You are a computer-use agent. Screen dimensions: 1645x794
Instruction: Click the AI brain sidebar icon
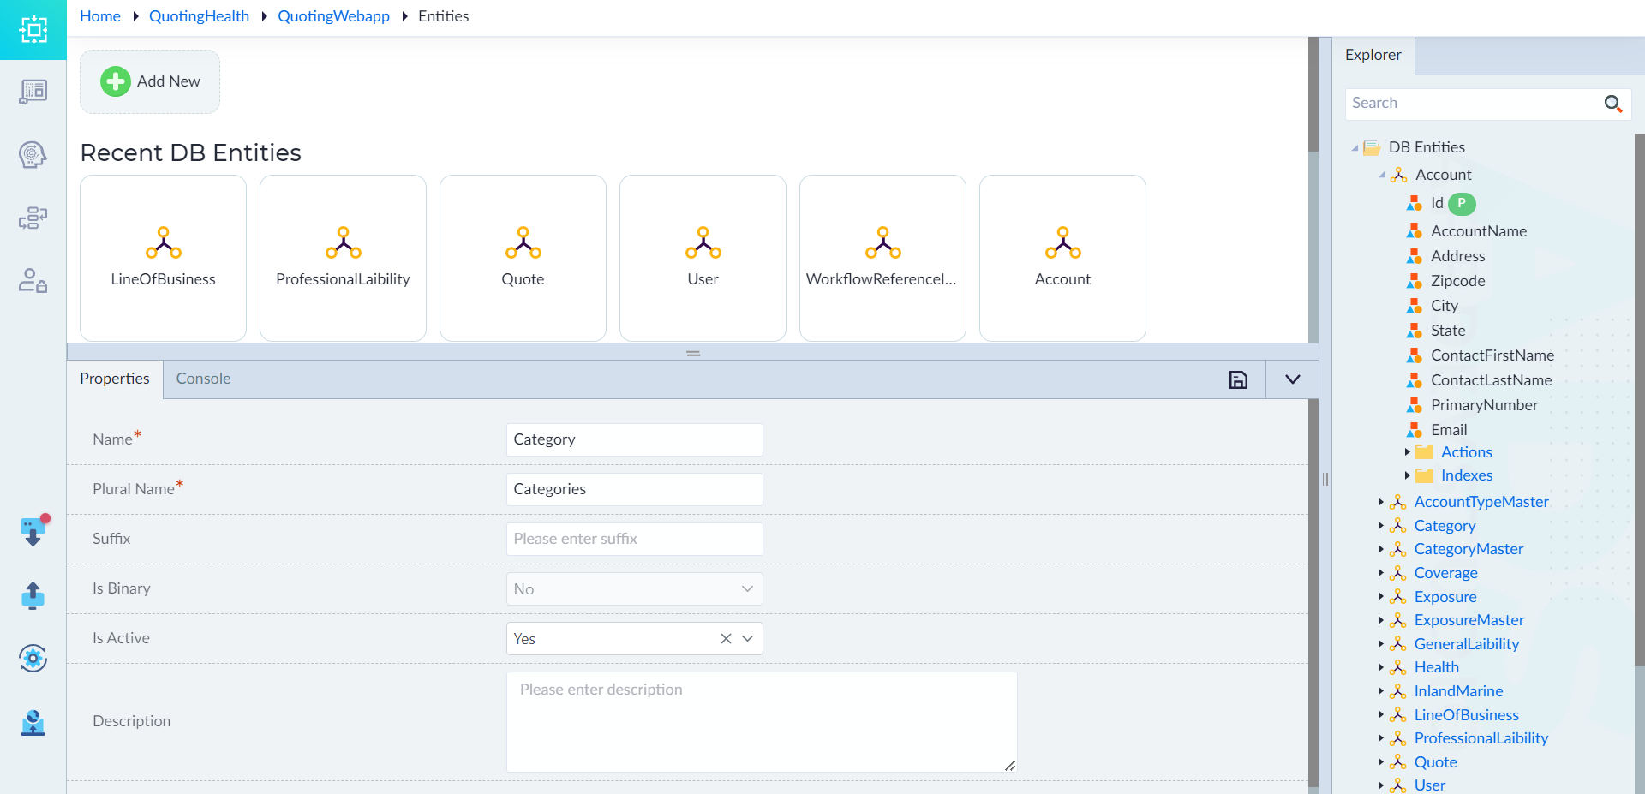tap(33, 155)
